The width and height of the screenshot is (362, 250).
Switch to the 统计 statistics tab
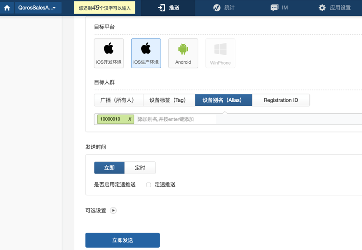(224, 8)
